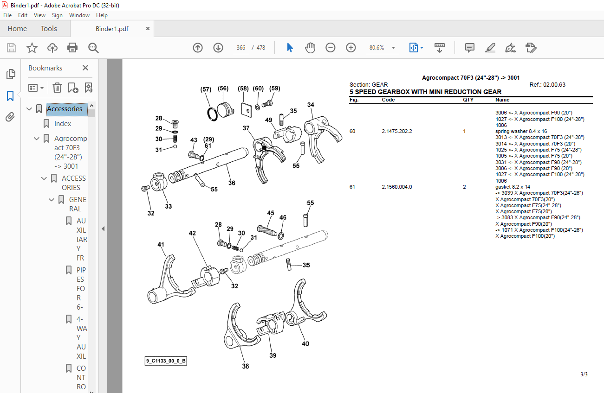
Task: Click the 'spring washer 8.4 x 16' text
Action: click(x=521, y=131)
